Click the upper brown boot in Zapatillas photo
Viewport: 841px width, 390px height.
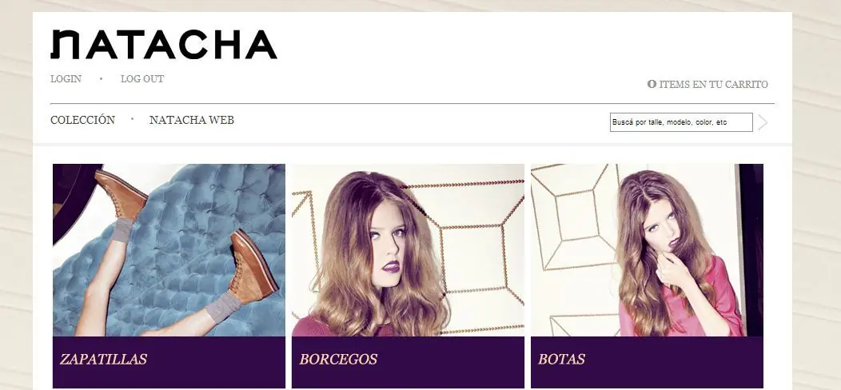click(121, 193)
